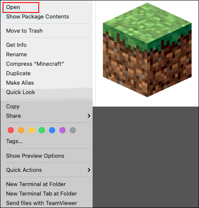Viewport: 199px width, 208px height.
Task: Apply the red tag color
Action: point(11,130)
